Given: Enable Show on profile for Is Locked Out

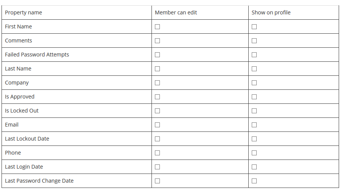Looking at the screenshot, I should [x=254, y=111].
